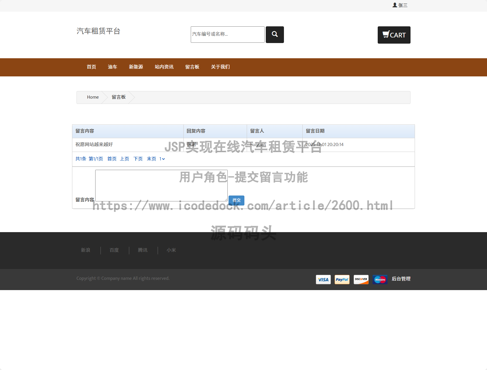487x370 pixels.
Task: Click the 留言内容 message textarea
Action: coord(161,186)
